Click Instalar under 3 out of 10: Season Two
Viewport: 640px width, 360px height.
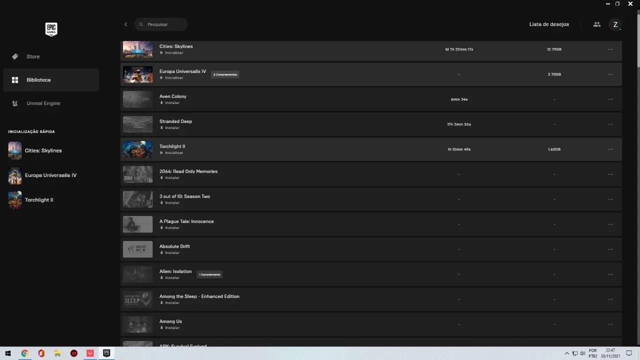coord(169,203)
